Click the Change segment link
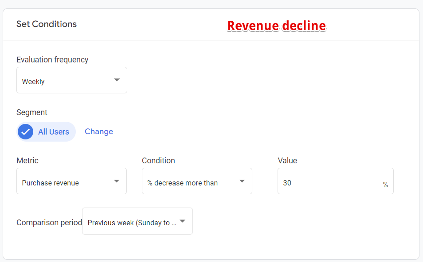Viewport: 423px width, 262px height. (x=99, y=131)
